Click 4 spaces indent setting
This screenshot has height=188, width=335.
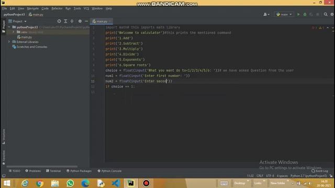(282, 176)
